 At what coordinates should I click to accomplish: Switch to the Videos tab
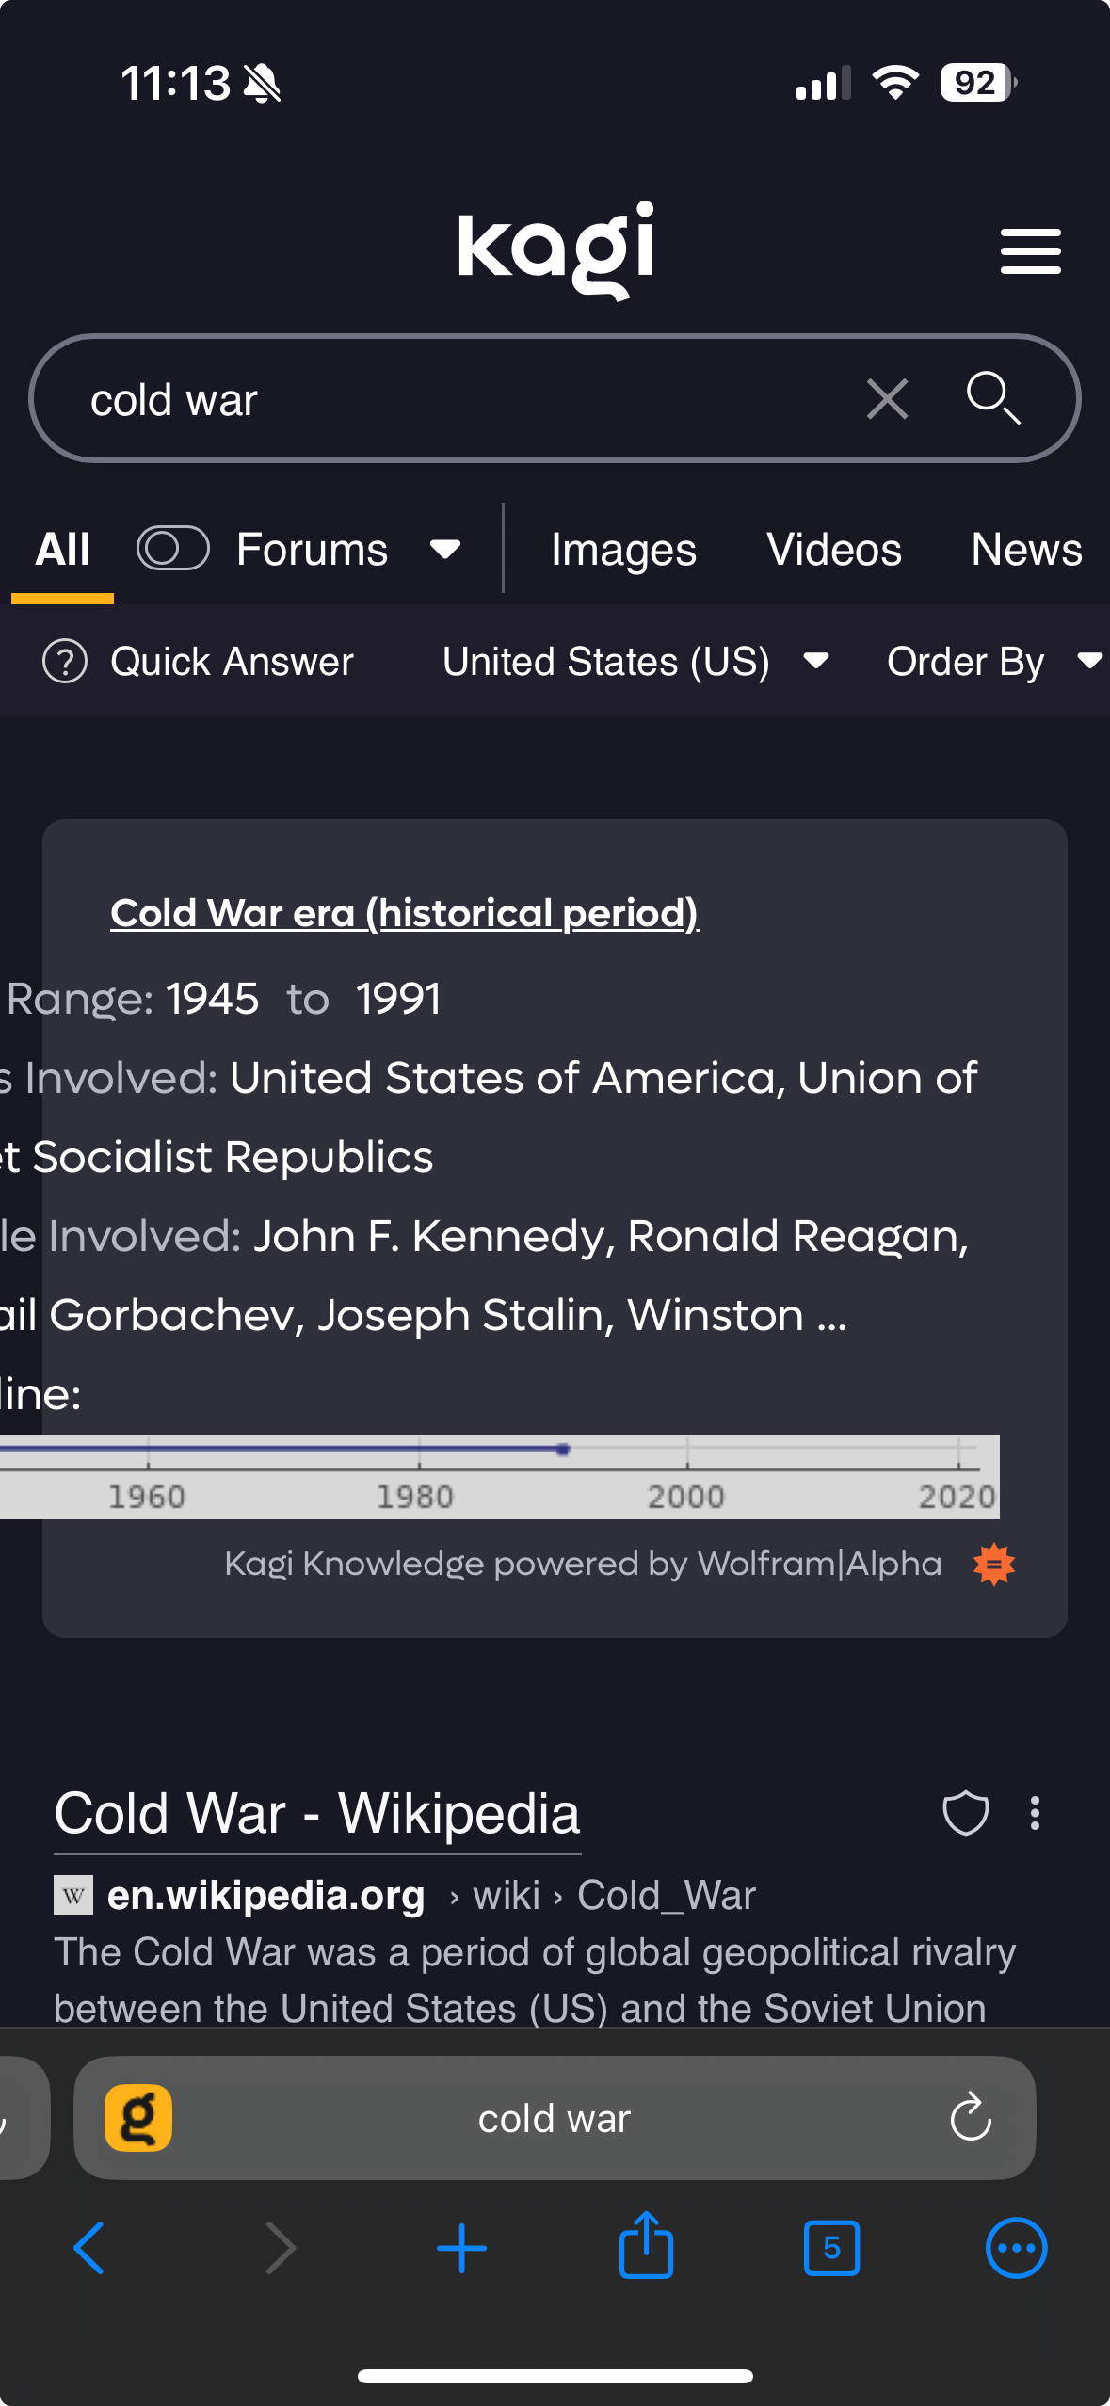pyautogui.click(x=833, y=550)
